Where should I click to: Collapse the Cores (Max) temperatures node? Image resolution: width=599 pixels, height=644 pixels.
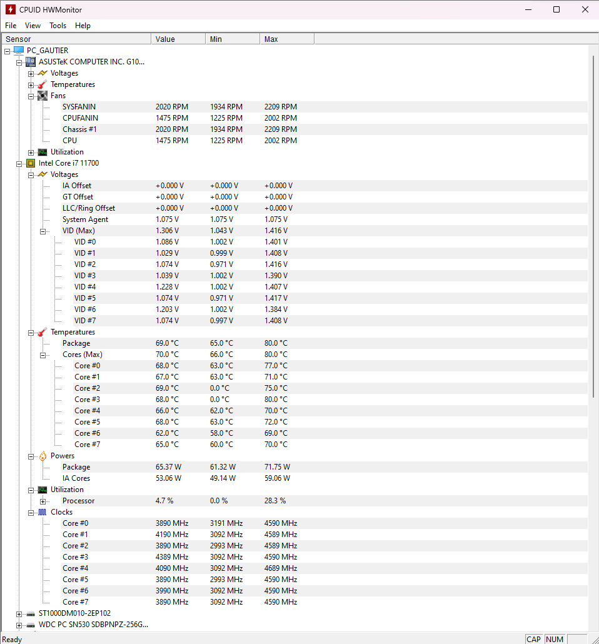pyautogui.click(x=43, y=355)
